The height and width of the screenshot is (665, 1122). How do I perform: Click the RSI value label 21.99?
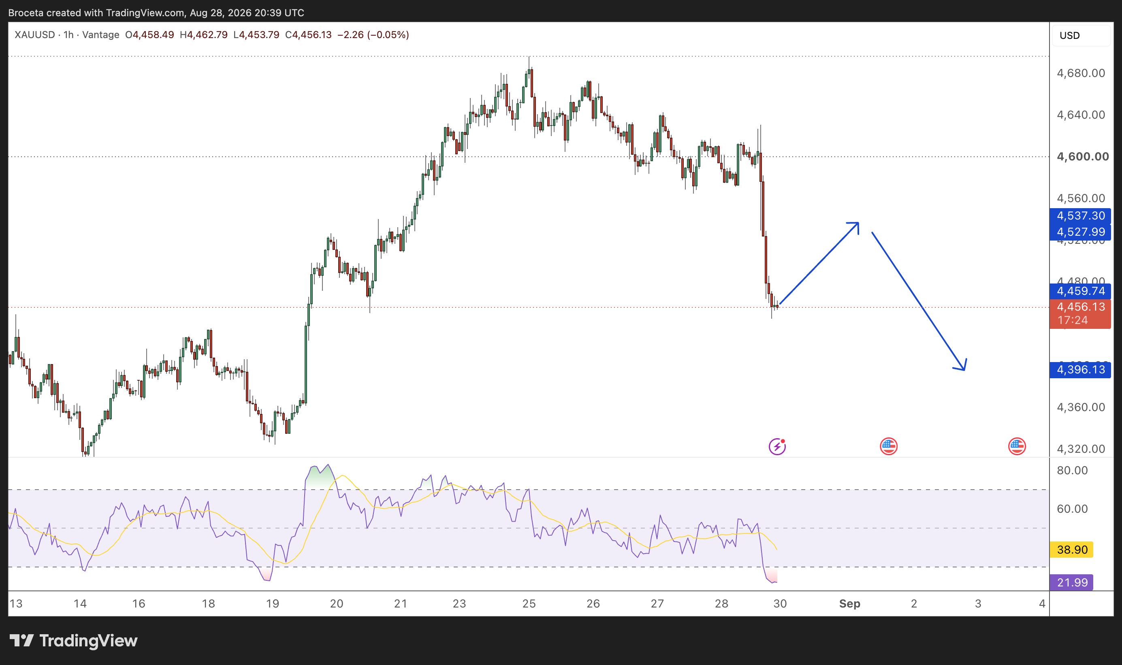(1071, 582)
